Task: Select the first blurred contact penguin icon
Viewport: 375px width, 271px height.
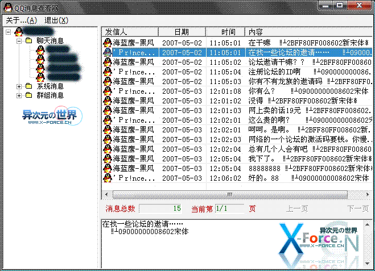Action: tap(40, 50)
